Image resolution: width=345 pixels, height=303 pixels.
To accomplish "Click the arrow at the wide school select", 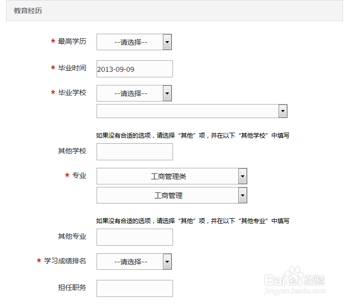I will (x=283, y=111).
